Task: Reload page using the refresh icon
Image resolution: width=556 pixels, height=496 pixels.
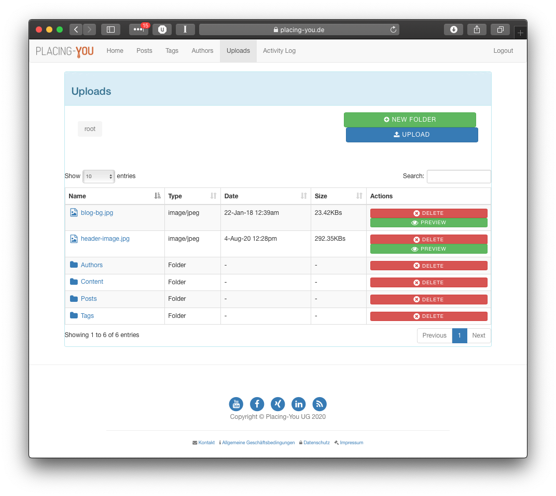Action: point(393,30)
